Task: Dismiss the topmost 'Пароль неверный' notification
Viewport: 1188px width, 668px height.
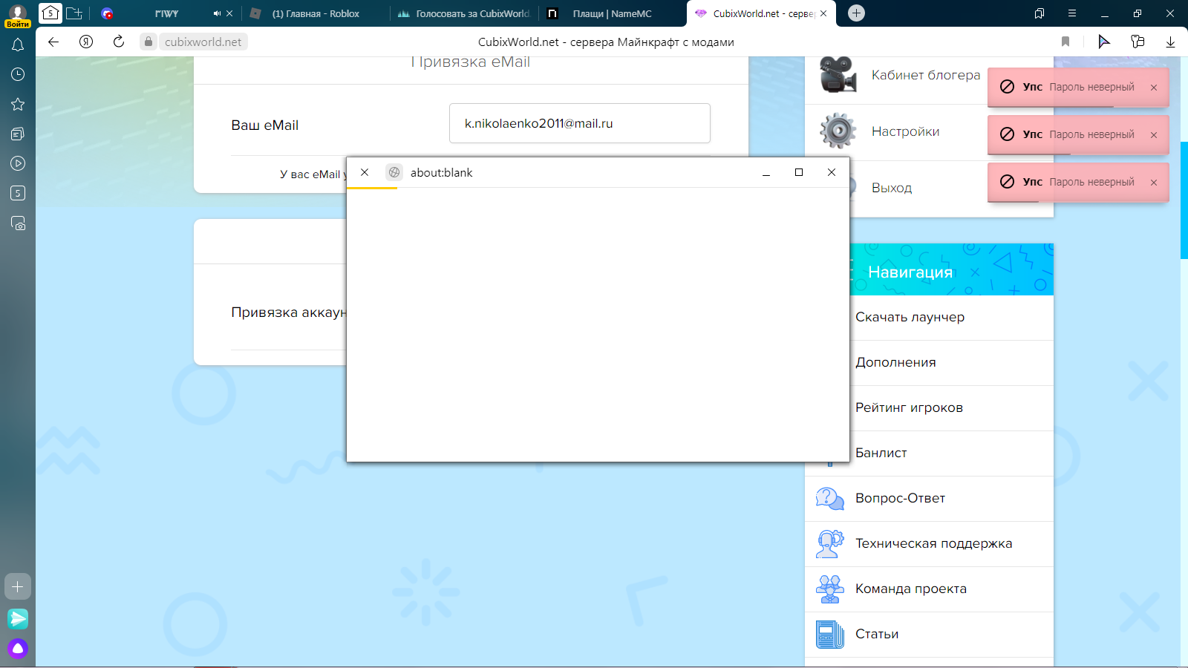Action: (1154, 88)
